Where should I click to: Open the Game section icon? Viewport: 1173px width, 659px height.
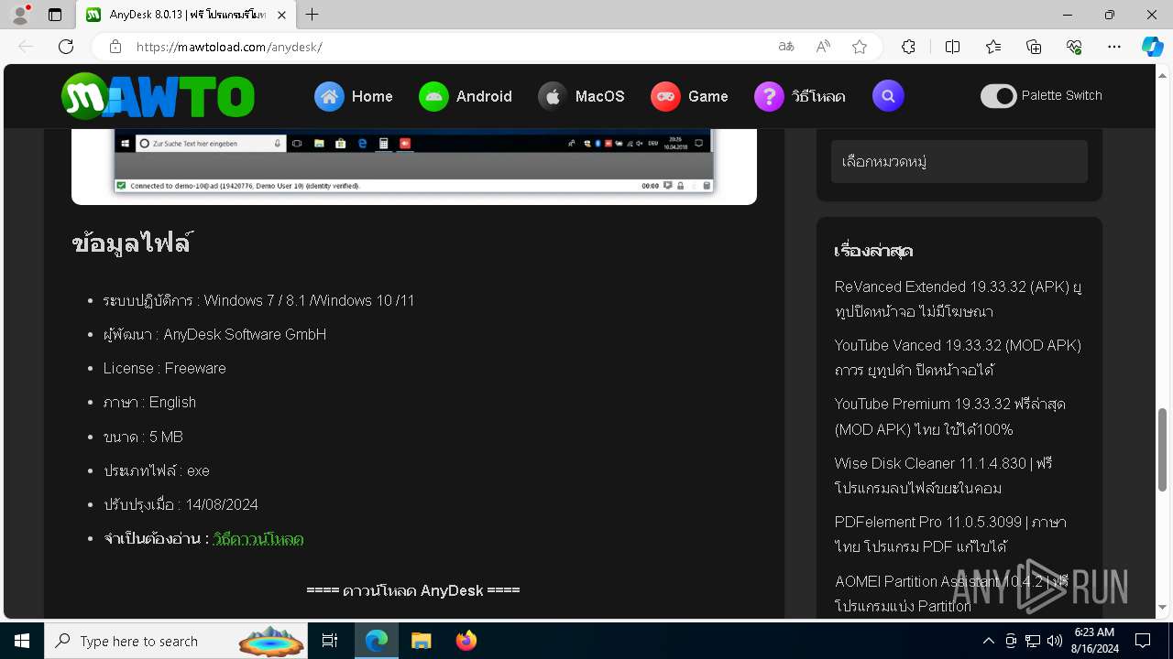coord(665,96)
